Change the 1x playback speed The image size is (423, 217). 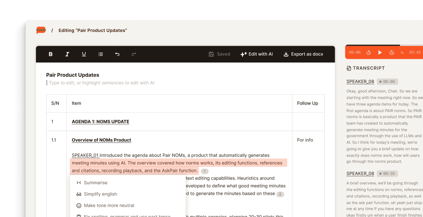402,53
